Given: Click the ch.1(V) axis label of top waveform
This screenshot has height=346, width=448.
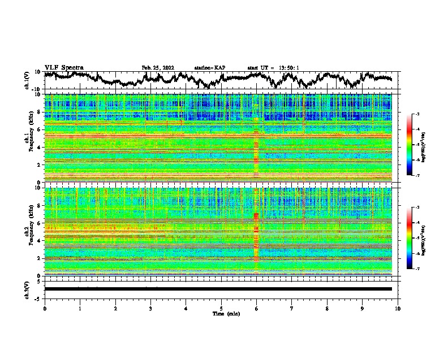Looking at the screenshot, I should [27, 80].
